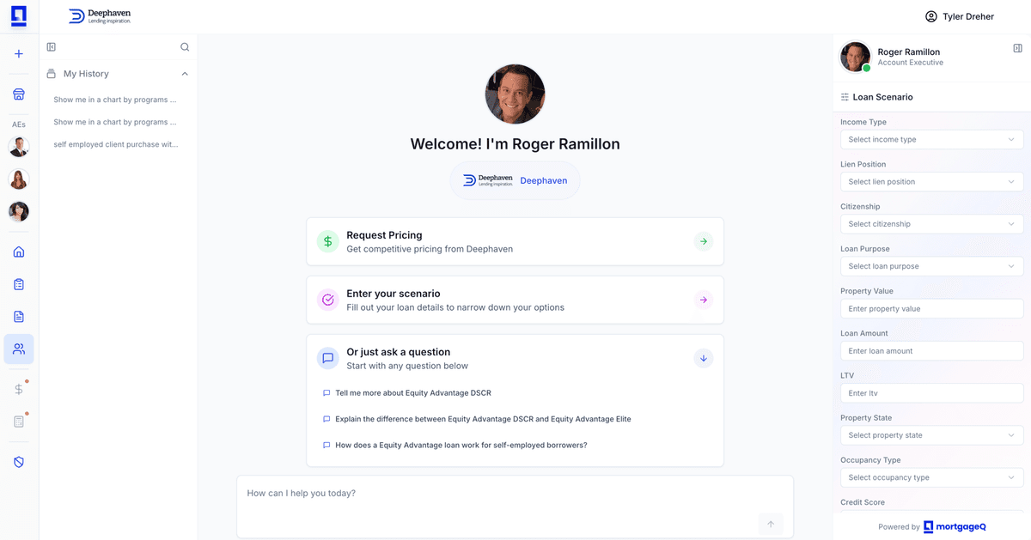Open the search icon in the history panel
The image size is (1031, 540).
[184, 46]
